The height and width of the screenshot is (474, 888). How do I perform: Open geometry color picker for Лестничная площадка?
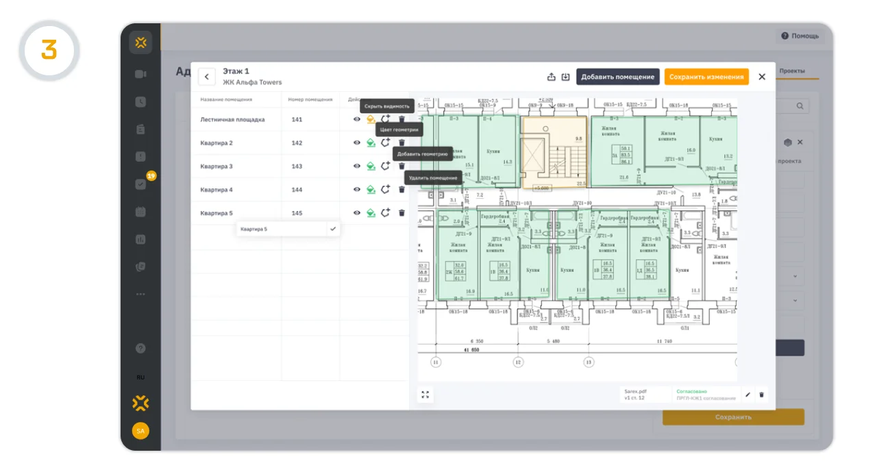coord(371,119)
